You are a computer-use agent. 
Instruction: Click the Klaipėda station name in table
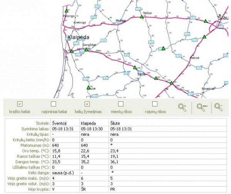[x=88, y=123]
